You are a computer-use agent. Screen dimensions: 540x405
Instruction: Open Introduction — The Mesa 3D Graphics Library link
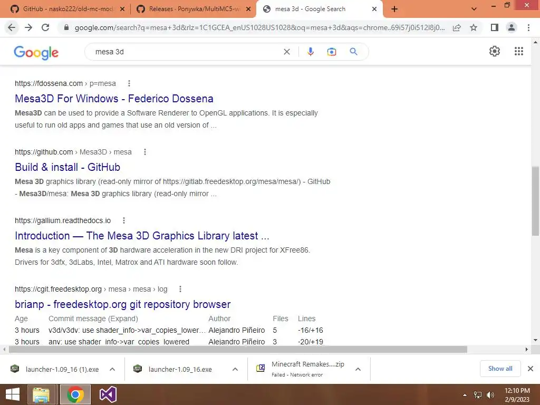[x=142, y=236]
